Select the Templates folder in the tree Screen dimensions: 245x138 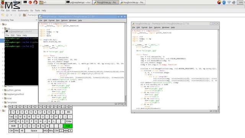point(10,102)
